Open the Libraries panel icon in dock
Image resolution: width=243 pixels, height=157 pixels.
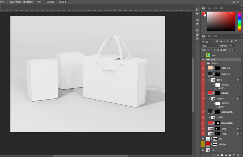[197, 39]
